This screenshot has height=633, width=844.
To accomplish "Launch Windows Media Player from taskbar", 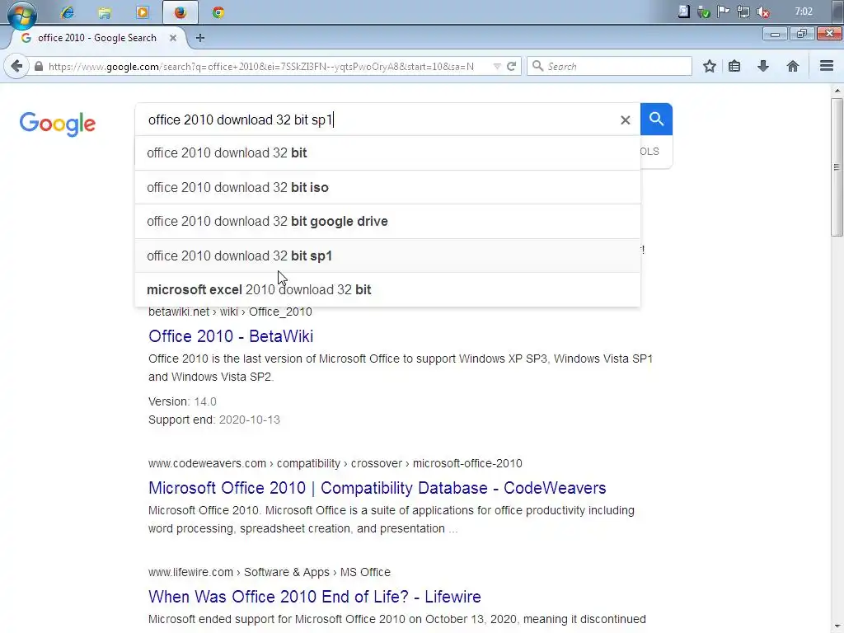I will pos(143,12).
